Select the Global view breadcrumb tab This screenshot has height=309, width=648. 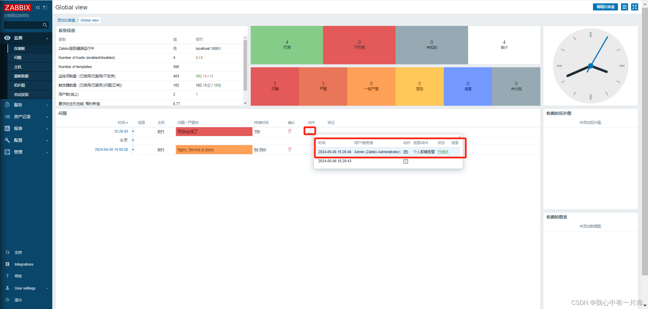click(x=89, y=20)
